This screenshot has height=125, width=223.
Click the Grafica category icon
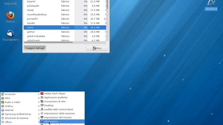click(x=2, y=106)
